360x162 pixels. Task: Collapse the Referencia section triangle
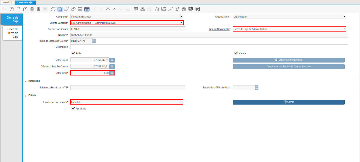(26, 81)
